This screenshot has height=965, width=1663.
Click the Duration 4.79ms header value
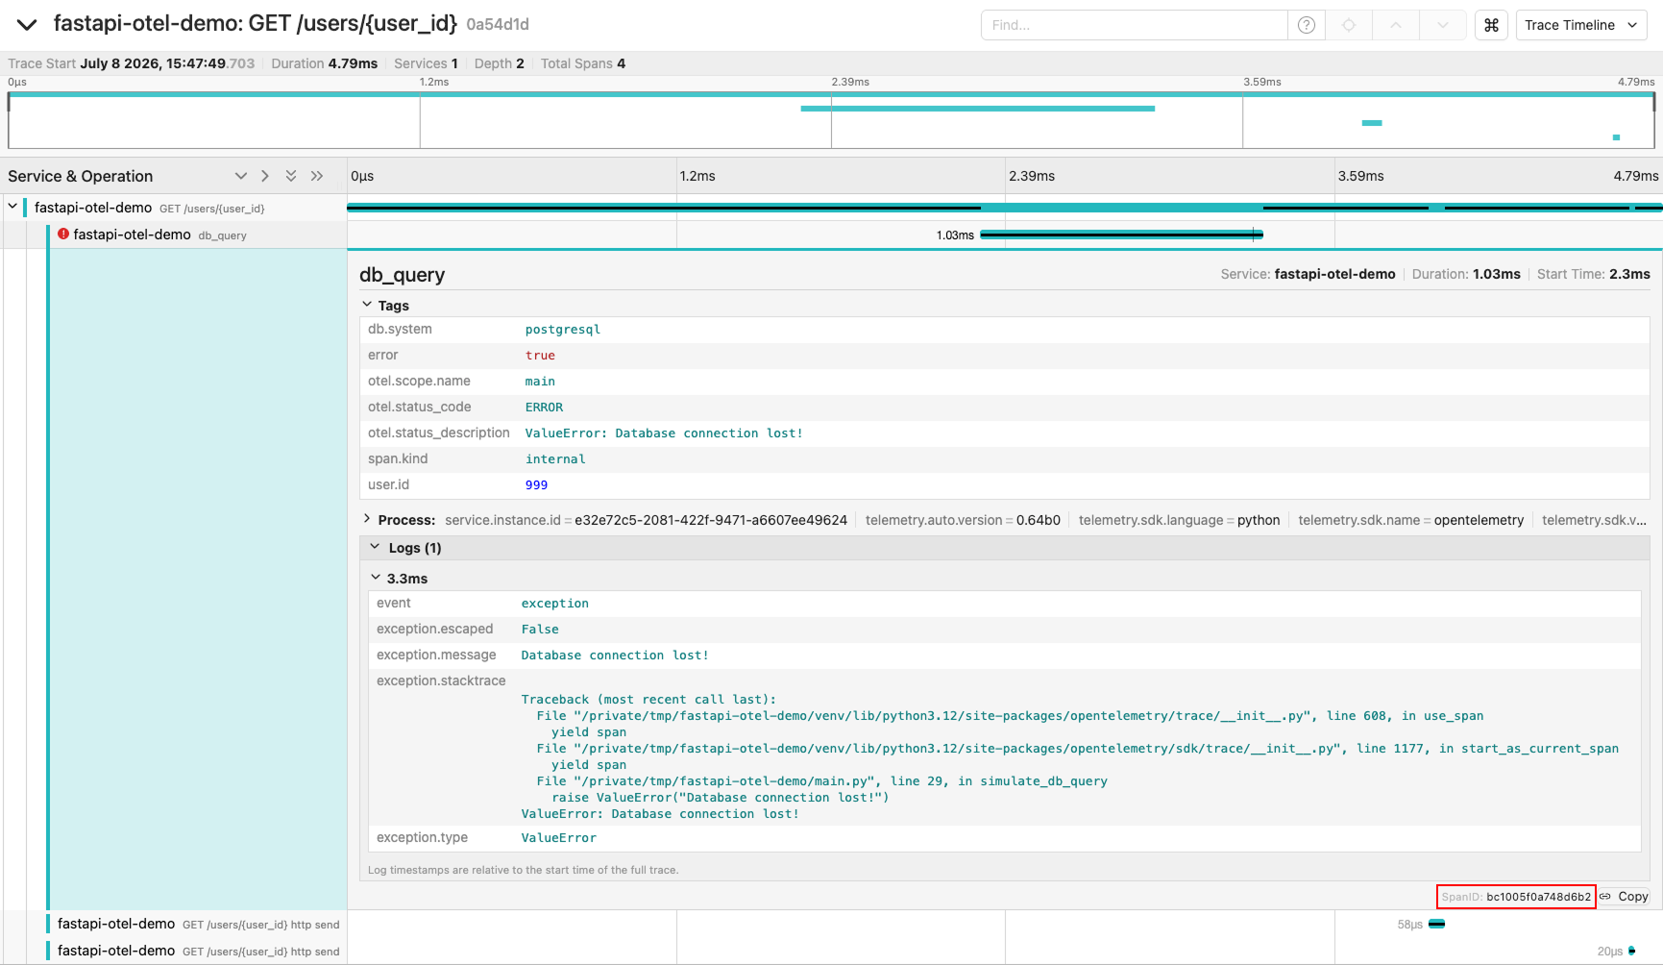[x=353, y=63]
